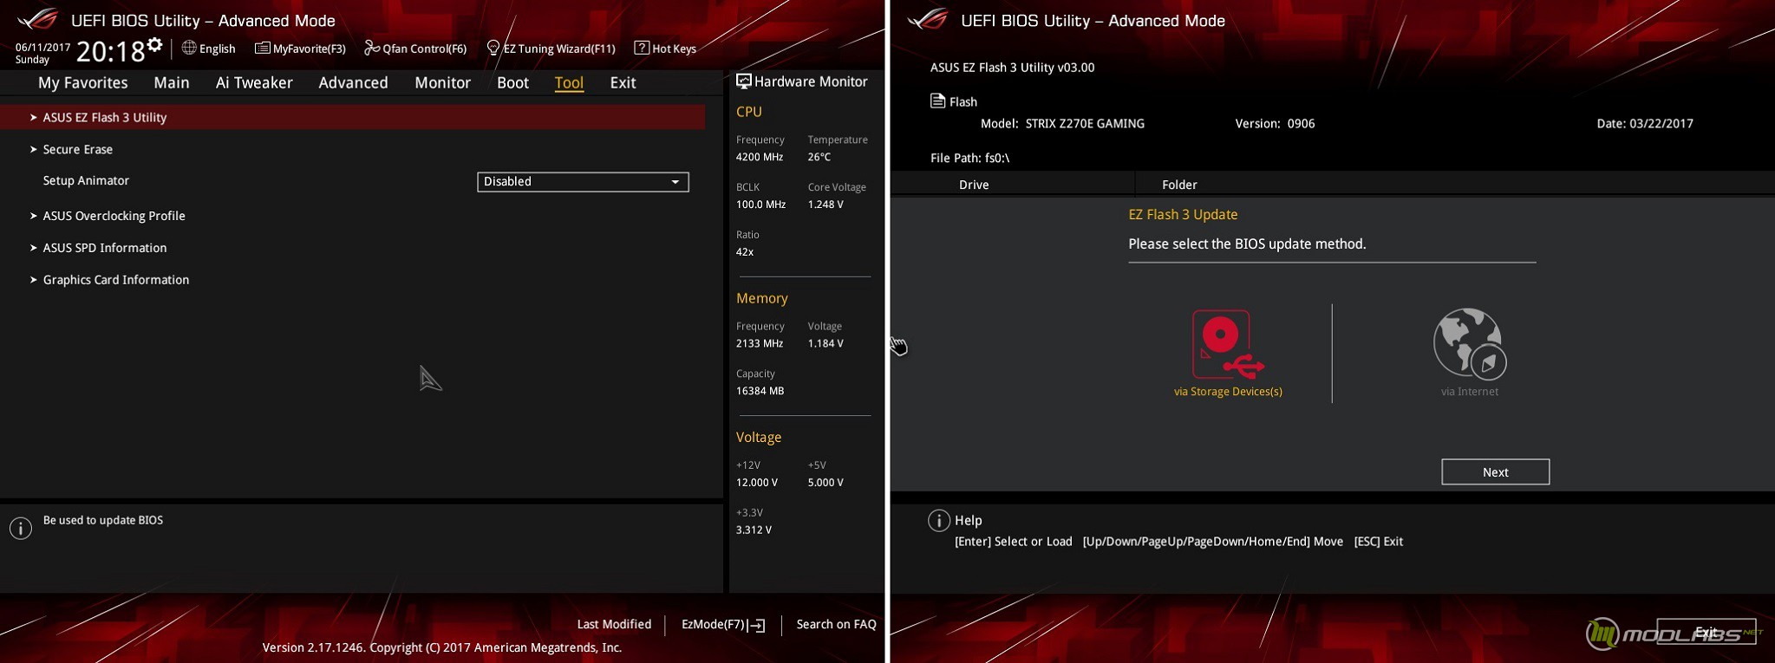The image size is (1775, 663).
Task: Click the Hardware Monitor panel icon
Action: click(744, 81)
